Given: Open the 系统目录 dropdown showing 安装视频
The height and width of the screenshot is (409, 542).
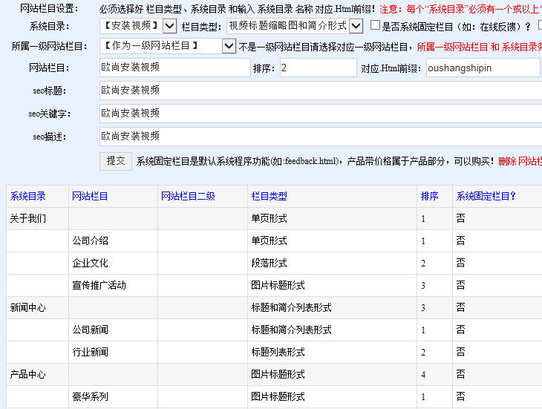Looking at the screenshot, I should 138,26.
